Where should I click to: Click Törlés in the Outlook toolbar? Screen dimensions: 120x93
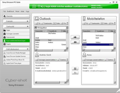pos(57,23)
